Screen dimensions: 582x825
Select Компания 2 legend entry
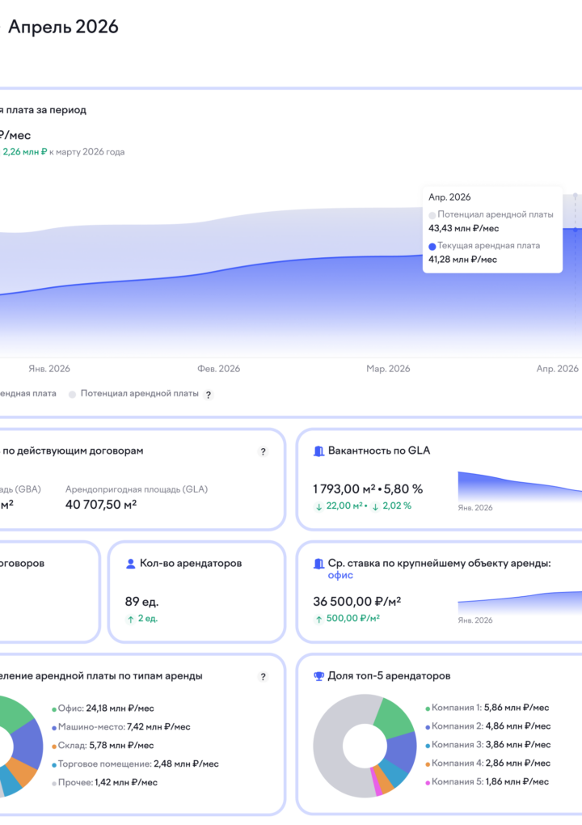488,726
